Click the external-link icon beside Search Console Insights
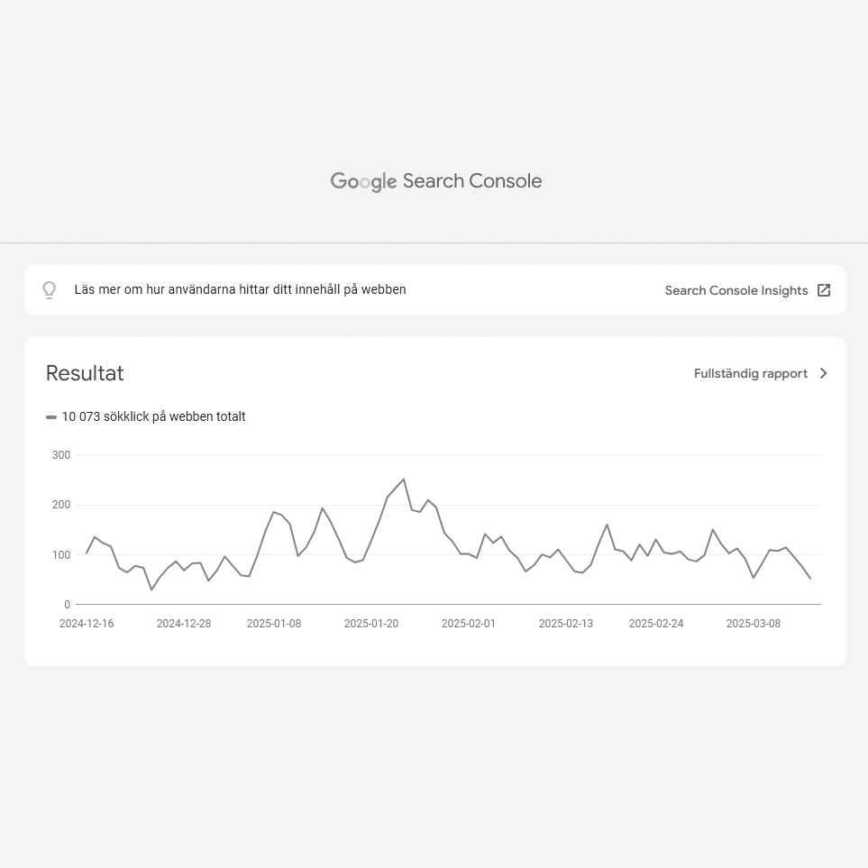 824,290
